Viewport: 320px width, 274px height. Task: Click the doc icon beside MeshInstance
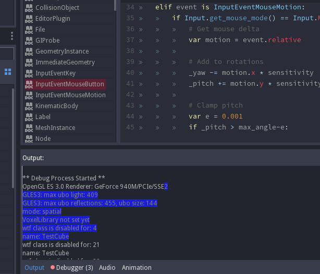29,128
